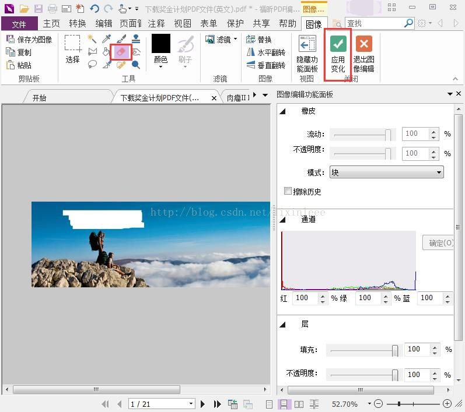This screenshot has height=412, width=465.
Task: Click the black 颜色 color swatch
Action: point(160,44)
